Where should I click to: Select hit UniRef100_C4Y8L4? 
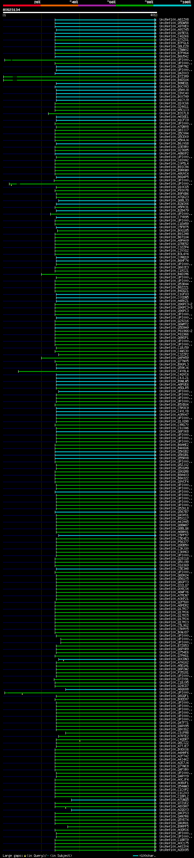174,371
